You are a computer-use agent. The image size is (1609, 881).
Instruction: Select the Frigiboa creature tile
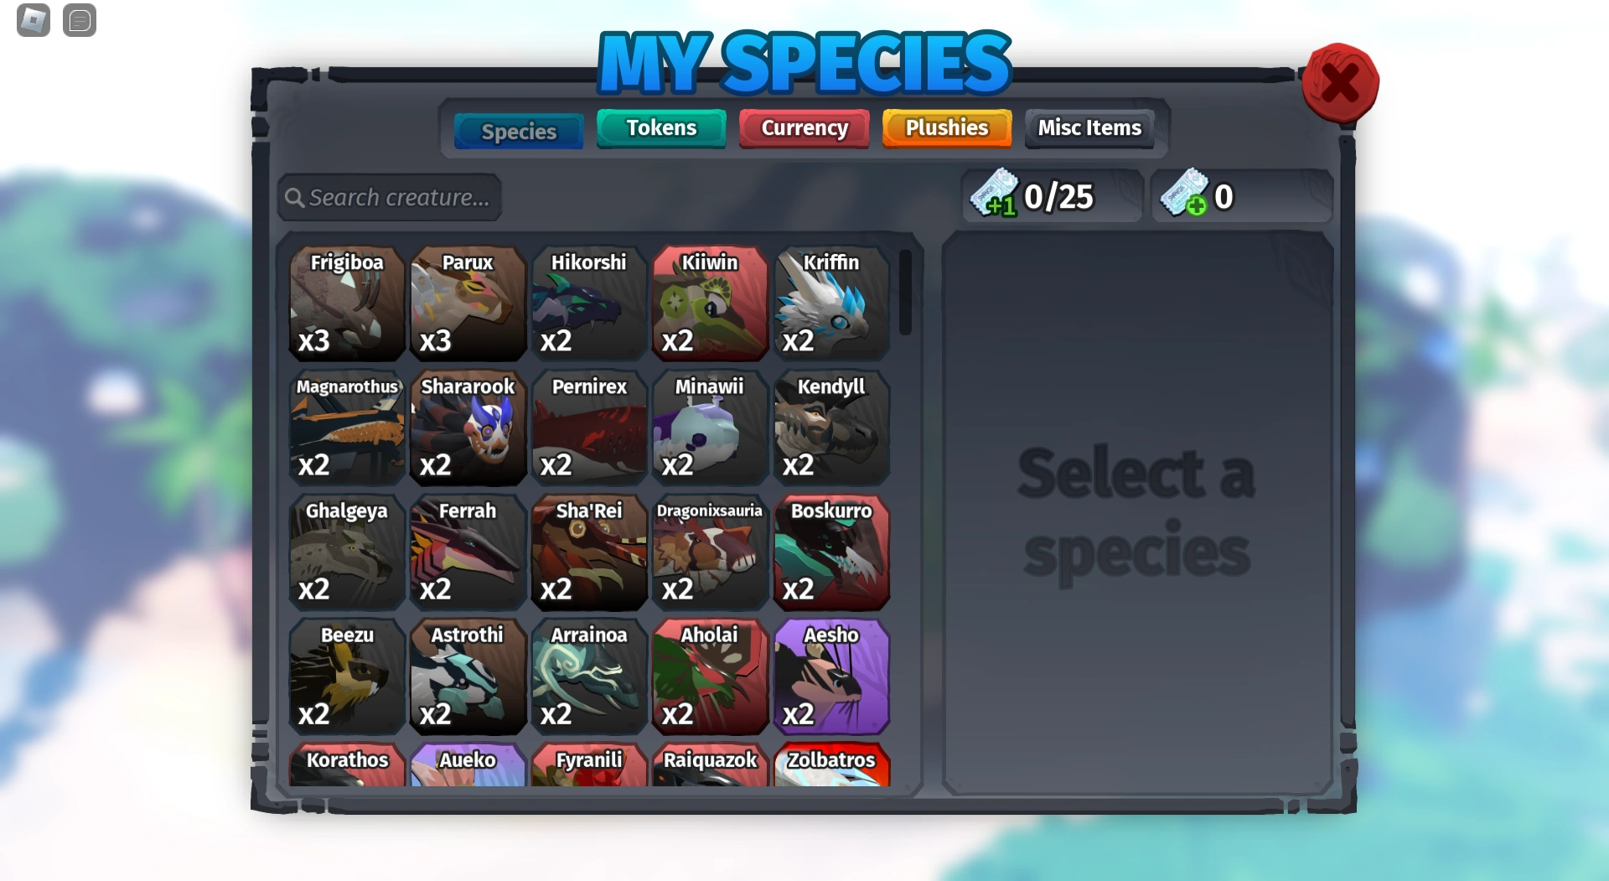pos(347,303)
